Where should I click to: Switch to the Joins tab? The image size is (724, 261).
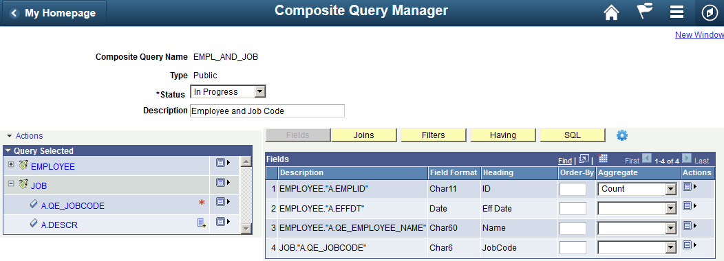click(x=364, y=135)
